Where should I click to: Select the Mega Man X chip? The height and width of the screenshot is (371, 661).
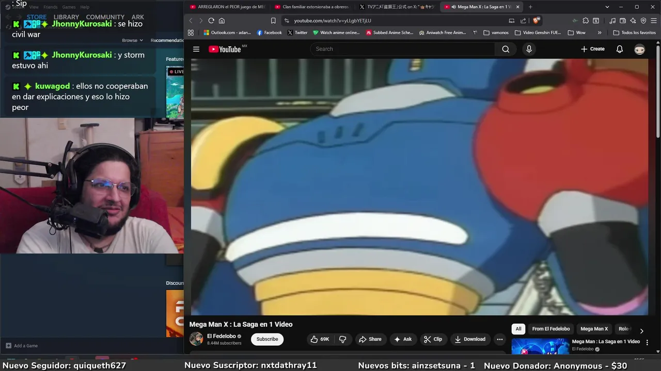(x=594, y=329)
